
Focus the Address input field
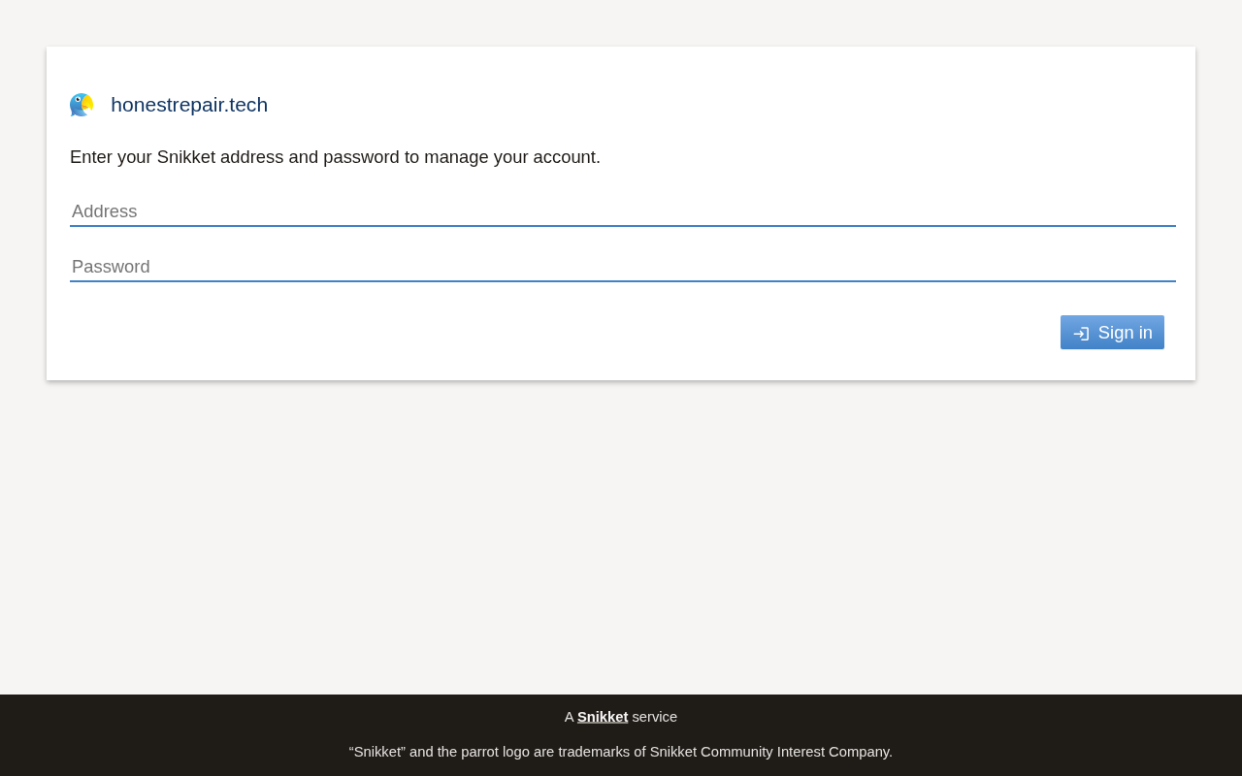tap(623, 211)
